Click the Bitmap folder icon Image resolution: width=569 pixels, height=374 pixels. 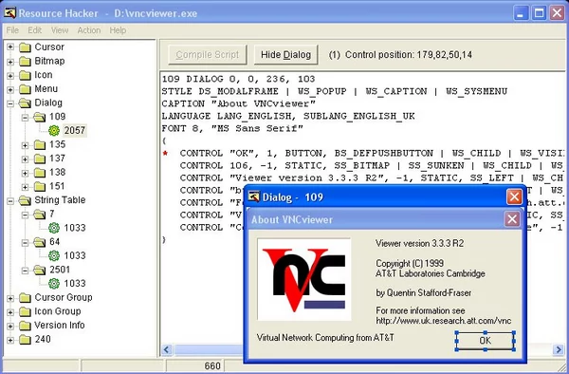[25, 61]
